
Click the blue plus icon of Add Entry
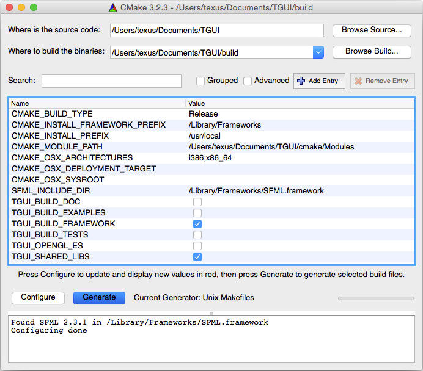pyautogui.click(x=301, y=81)
